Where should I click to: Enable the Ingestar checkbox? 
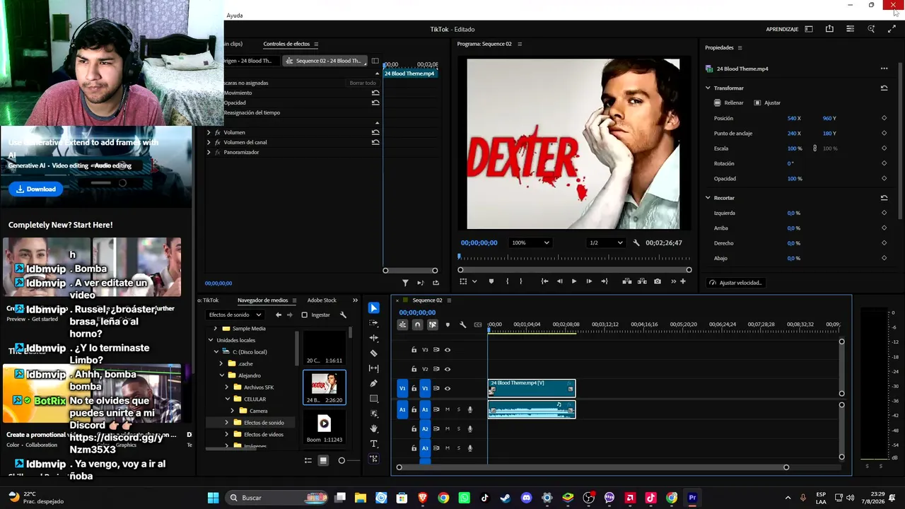tap(304, 315)
